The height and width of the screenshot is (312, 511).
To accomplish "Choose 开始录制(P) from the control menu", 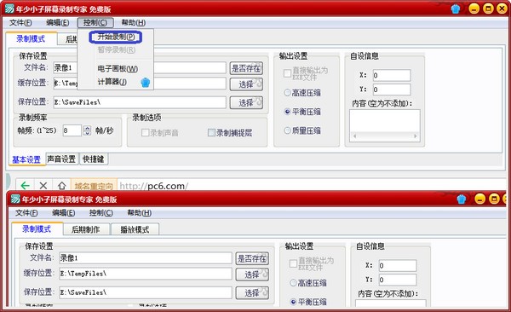I will pos(116,37).
